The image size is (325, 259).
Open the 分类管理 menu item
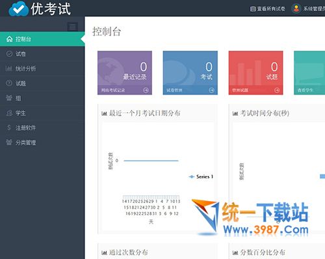pos(42,142)
